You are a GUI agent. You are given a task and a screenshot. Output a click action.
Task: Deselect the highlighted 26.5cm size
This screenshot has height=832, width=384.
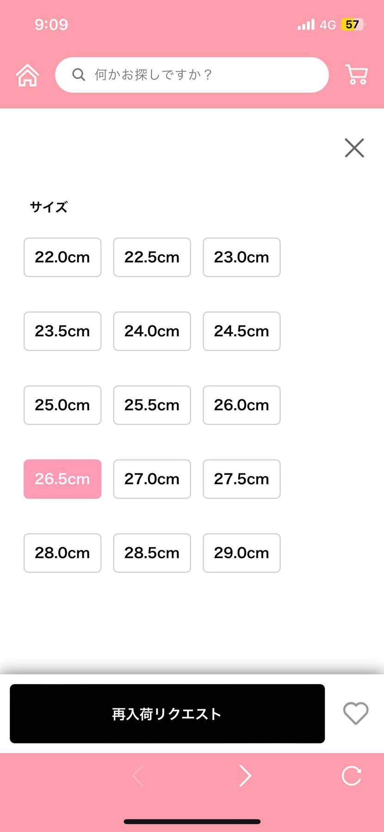coord(62,479)
